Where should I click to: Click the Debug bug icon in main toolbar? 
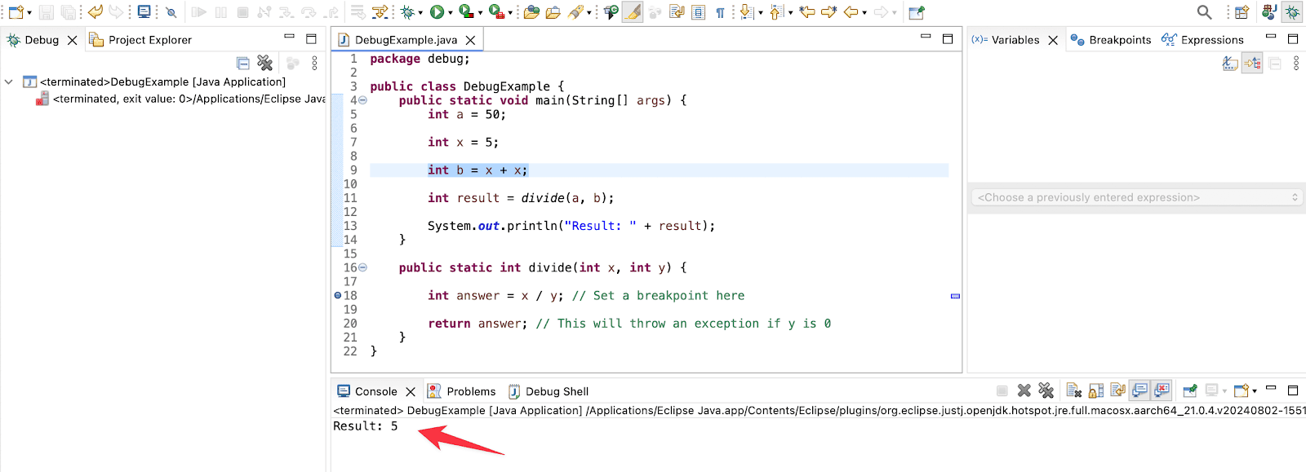(x=407, y=12)
